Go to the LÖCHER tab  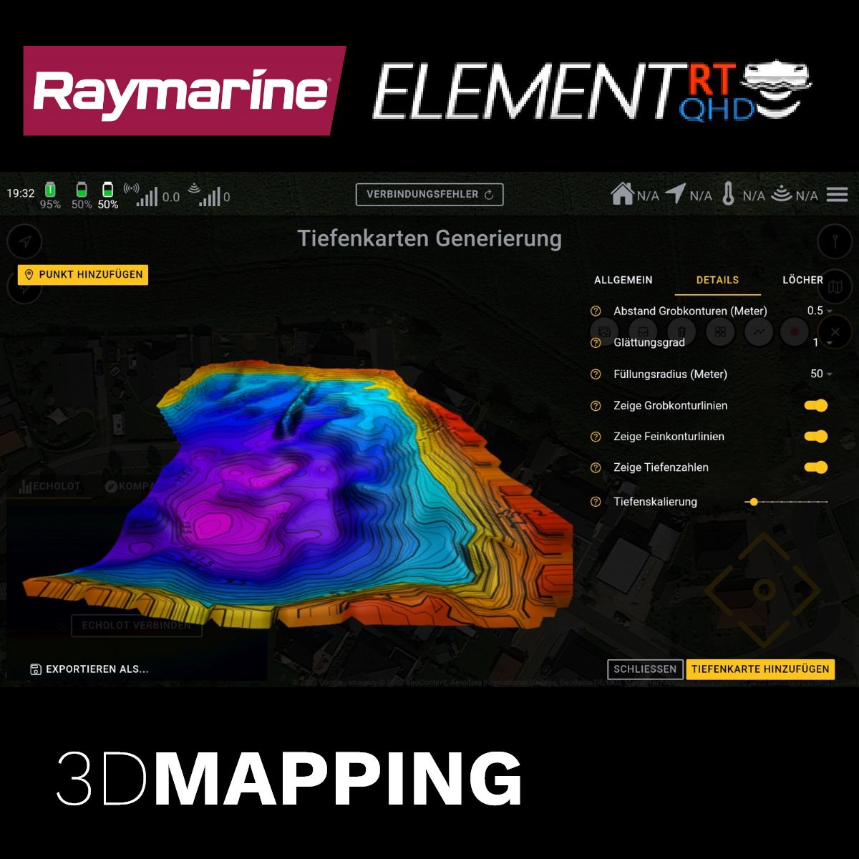pos(802,280)
